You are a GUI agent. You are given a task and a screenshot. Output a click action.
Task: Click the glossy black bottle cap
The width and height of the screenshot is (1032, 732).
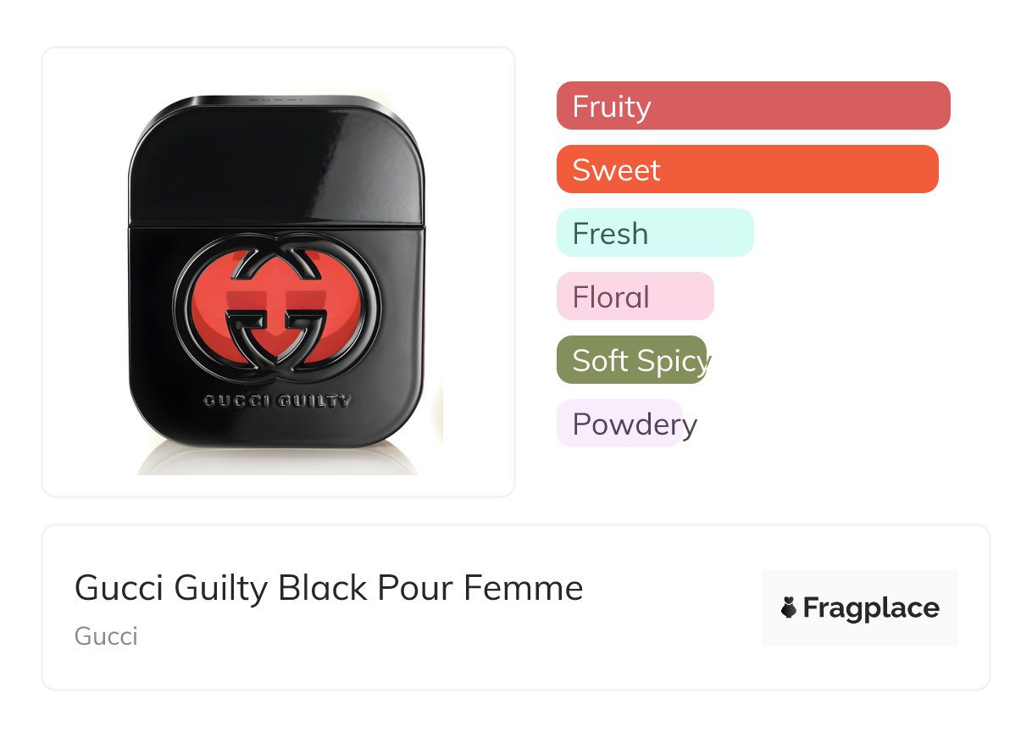[x=276, y=161]
